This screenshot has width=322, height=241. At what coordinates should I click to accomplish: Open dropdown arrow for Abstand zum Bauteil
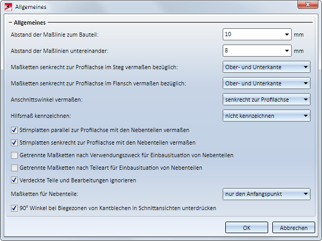pyautogui.click(x=287, y=35)
